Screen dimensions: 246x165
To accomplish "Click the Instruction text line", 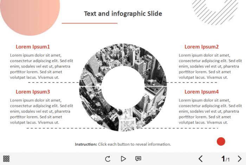I will (x=123, y=144).
